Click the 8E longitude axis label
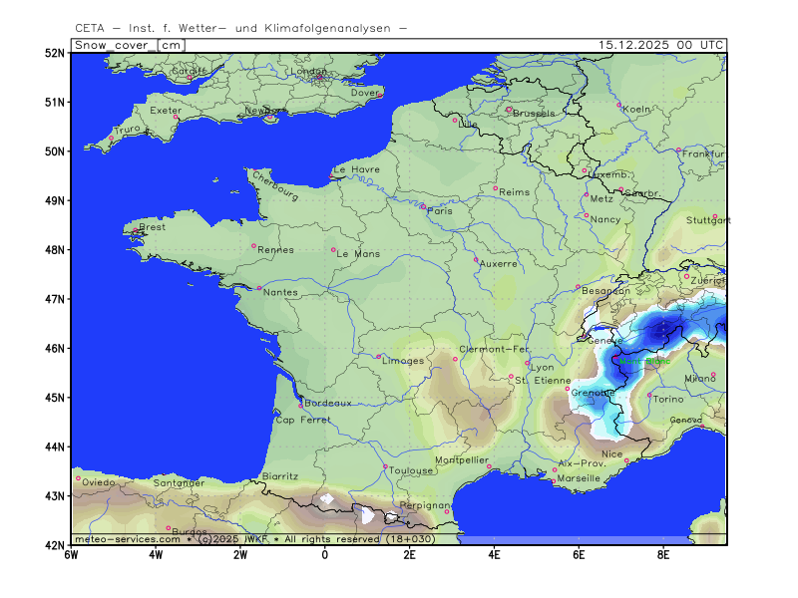The image size is (798, 598). pyautogui.click(x=662, y=554)
